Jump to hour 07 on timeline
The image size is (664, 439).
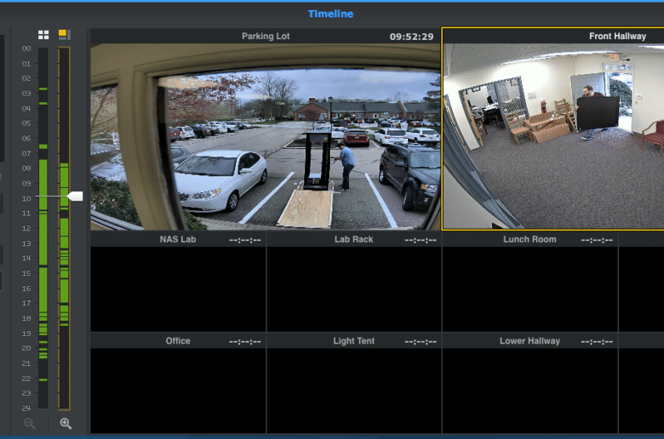26,153
